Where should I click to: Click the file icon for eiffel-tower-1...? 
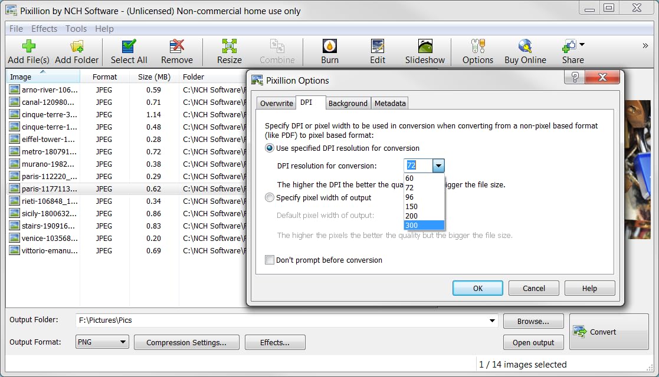14,139
